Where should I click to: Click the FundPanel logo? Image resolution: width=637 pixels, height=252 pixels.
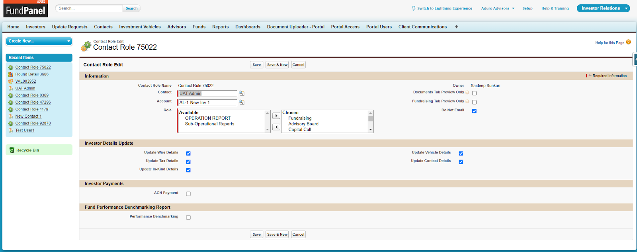click(x=25, y=9)
